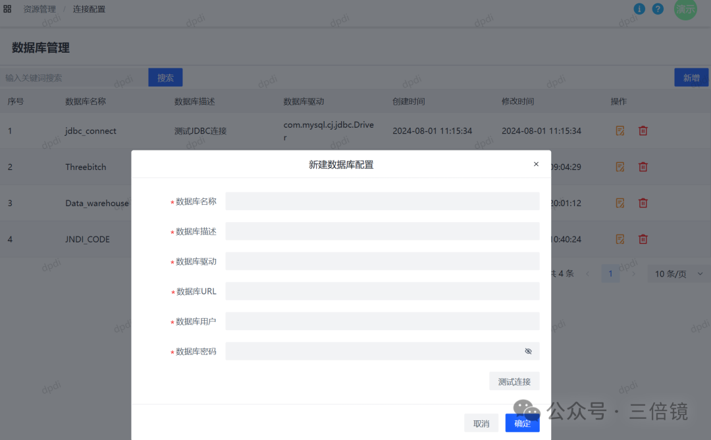Screen dimensions: 711x440
Task: Select 连接配置 in the breadcrumb
Action: pos(89,9)
